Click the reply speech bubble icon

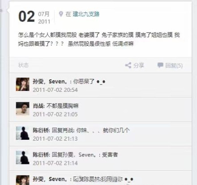160,65
